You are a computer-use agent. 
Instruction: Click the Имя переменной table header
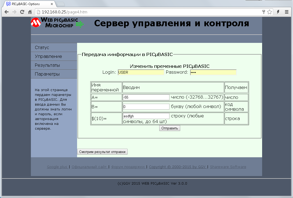tap(106, 87)
